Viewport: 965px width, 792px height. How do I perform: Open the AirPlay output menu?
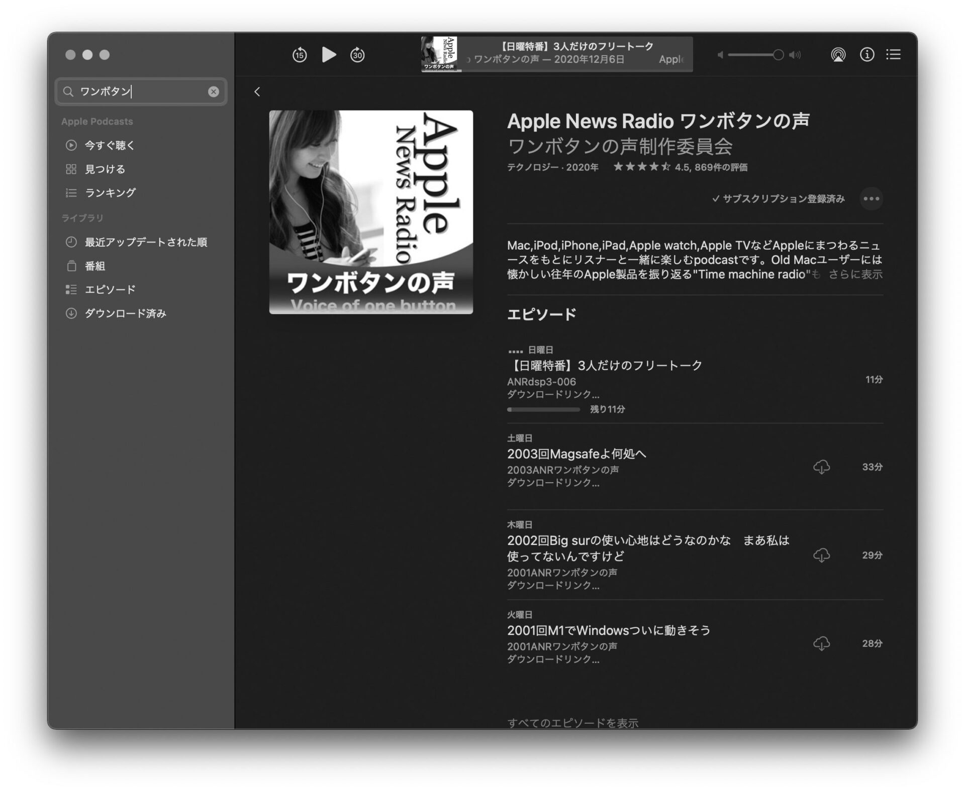pos(838,54)
